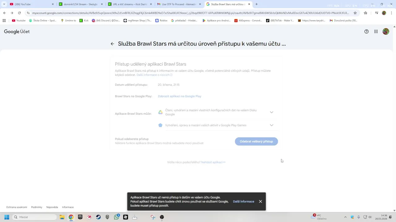
Task: Open TikTok bookmark
Action: [x=280, y=21]
